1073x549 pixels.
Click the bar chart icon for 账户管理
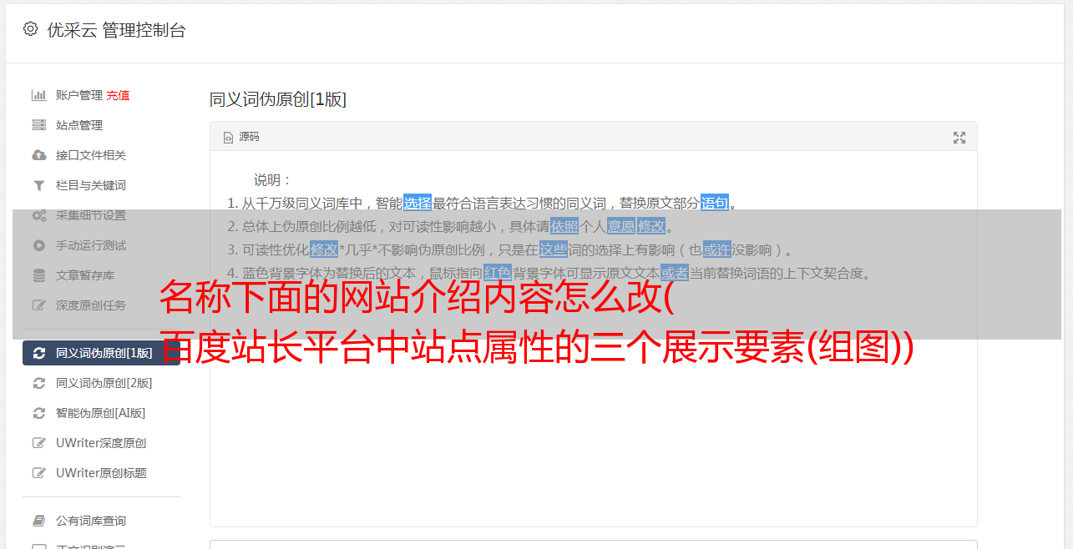coord(38,95)
